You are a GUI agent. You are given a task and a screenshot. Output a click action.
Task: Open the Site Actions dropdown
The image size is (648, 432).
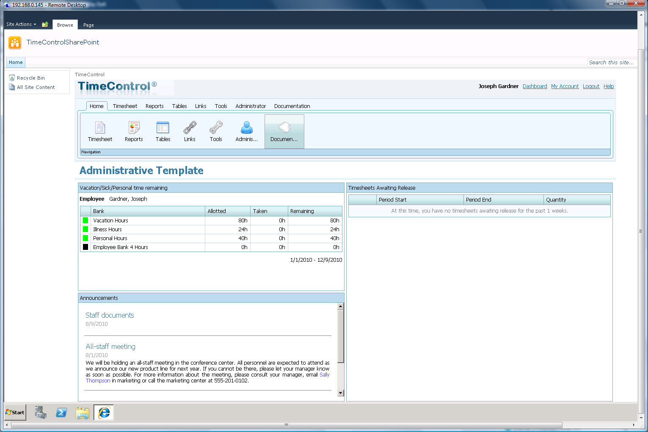(x=21, y=25)
